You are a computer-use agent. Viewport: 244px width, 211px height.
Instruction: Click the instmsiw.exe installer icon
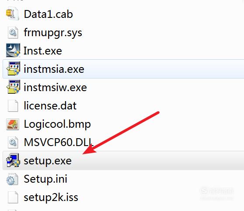point(13,87)
